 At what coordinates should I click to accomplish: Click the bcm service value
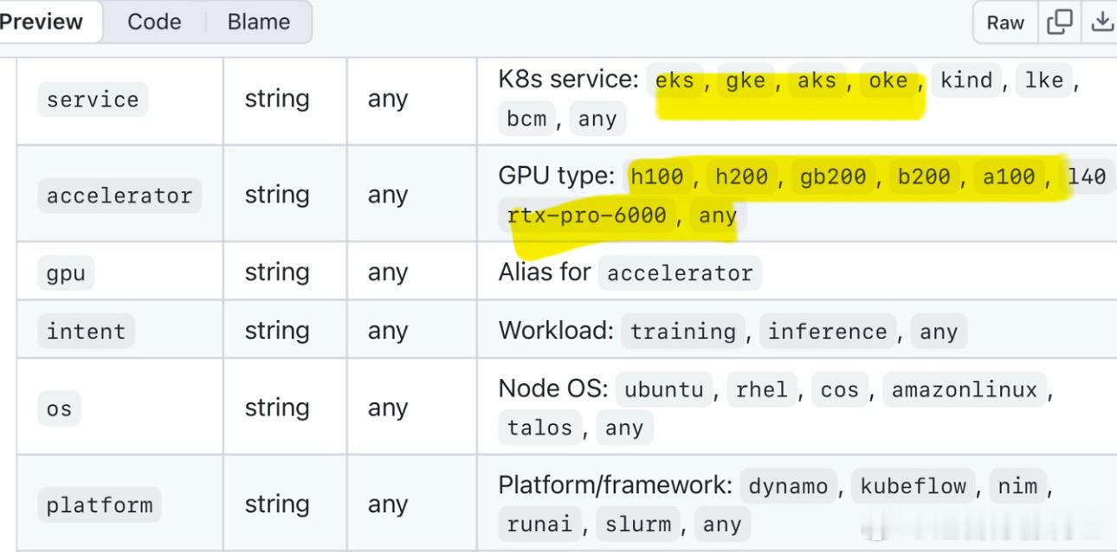pyautogui.click(x=526, y=119)
